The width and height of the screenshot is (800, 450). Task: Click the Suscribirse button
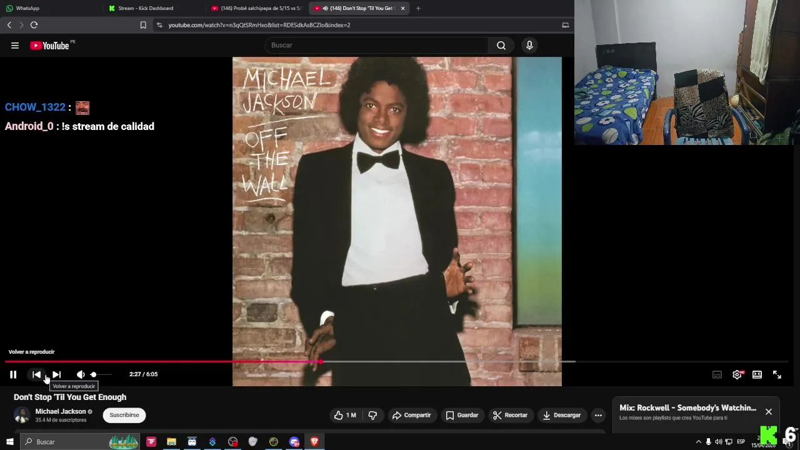(x=124, y=415)
